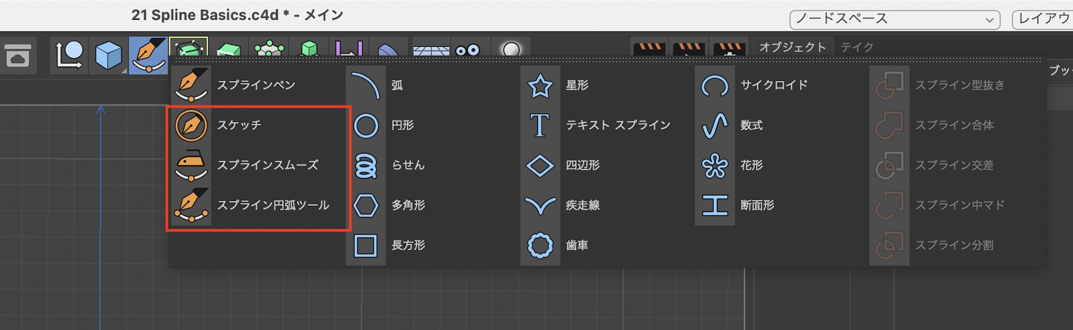Open the ノードスペース dropdown

(x=894, y=19)
